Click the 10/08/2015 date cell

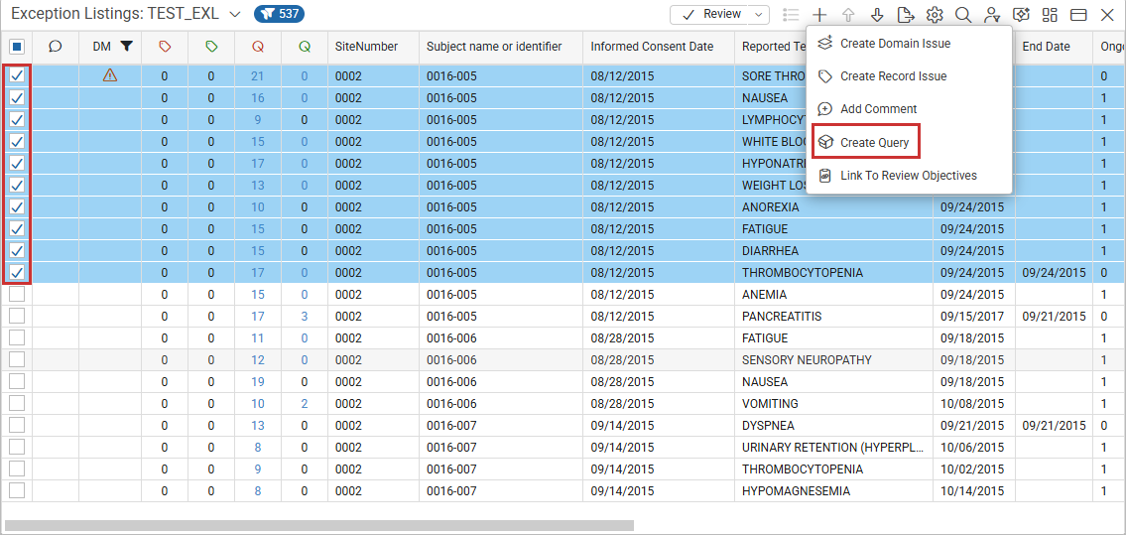point(974,404)
